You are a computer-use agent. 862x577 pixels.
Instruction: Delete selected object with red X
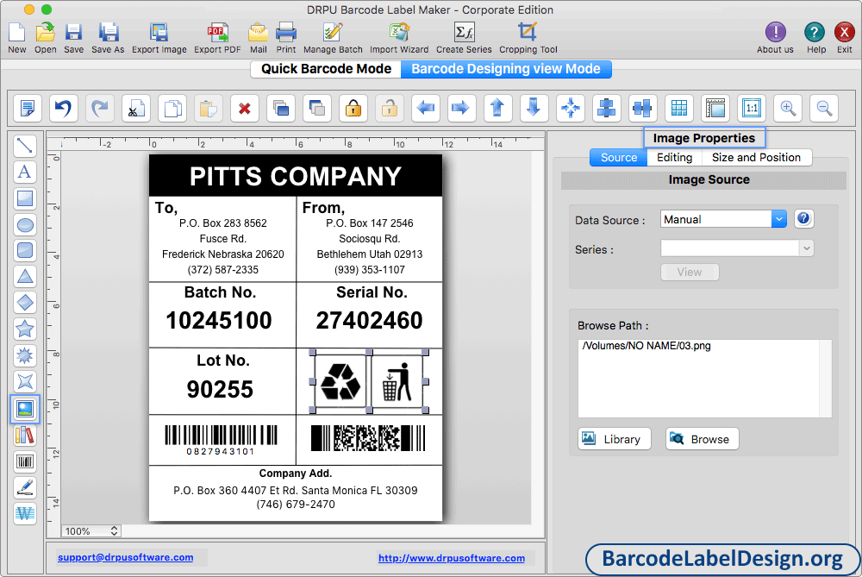coord(245,108)
